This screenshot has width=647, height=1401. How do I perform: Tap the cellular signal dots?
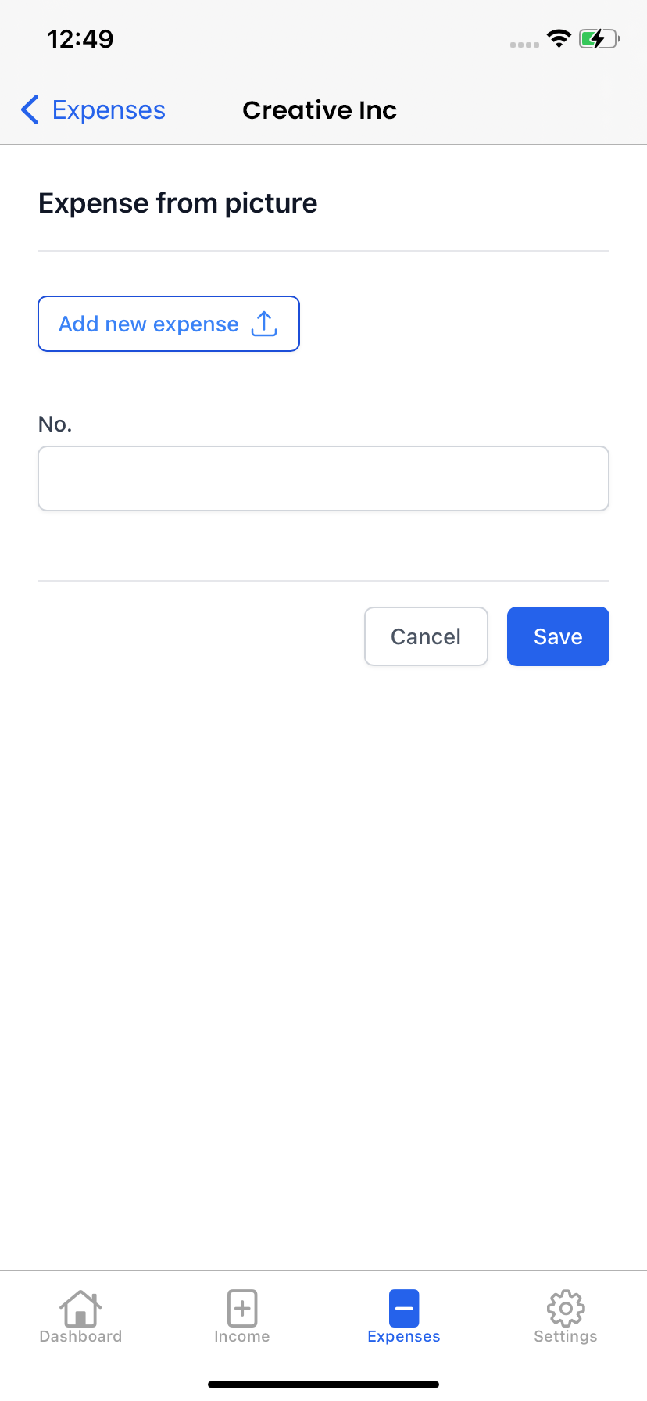[x=524, y=45]
